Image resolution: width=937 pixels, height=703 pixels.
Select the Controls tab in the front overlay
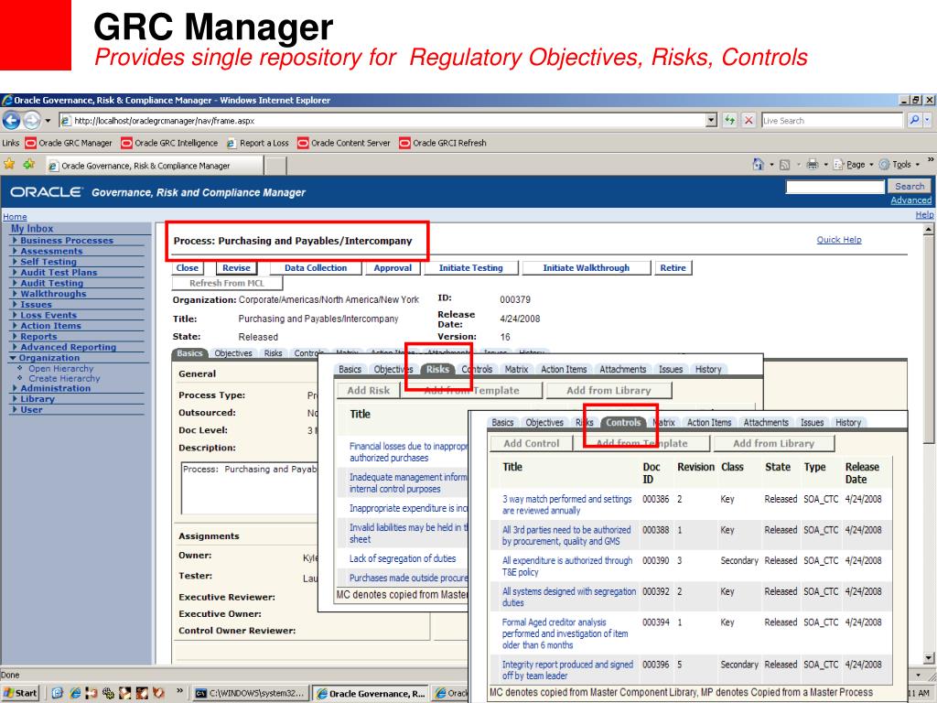click(x=622, y=423)
